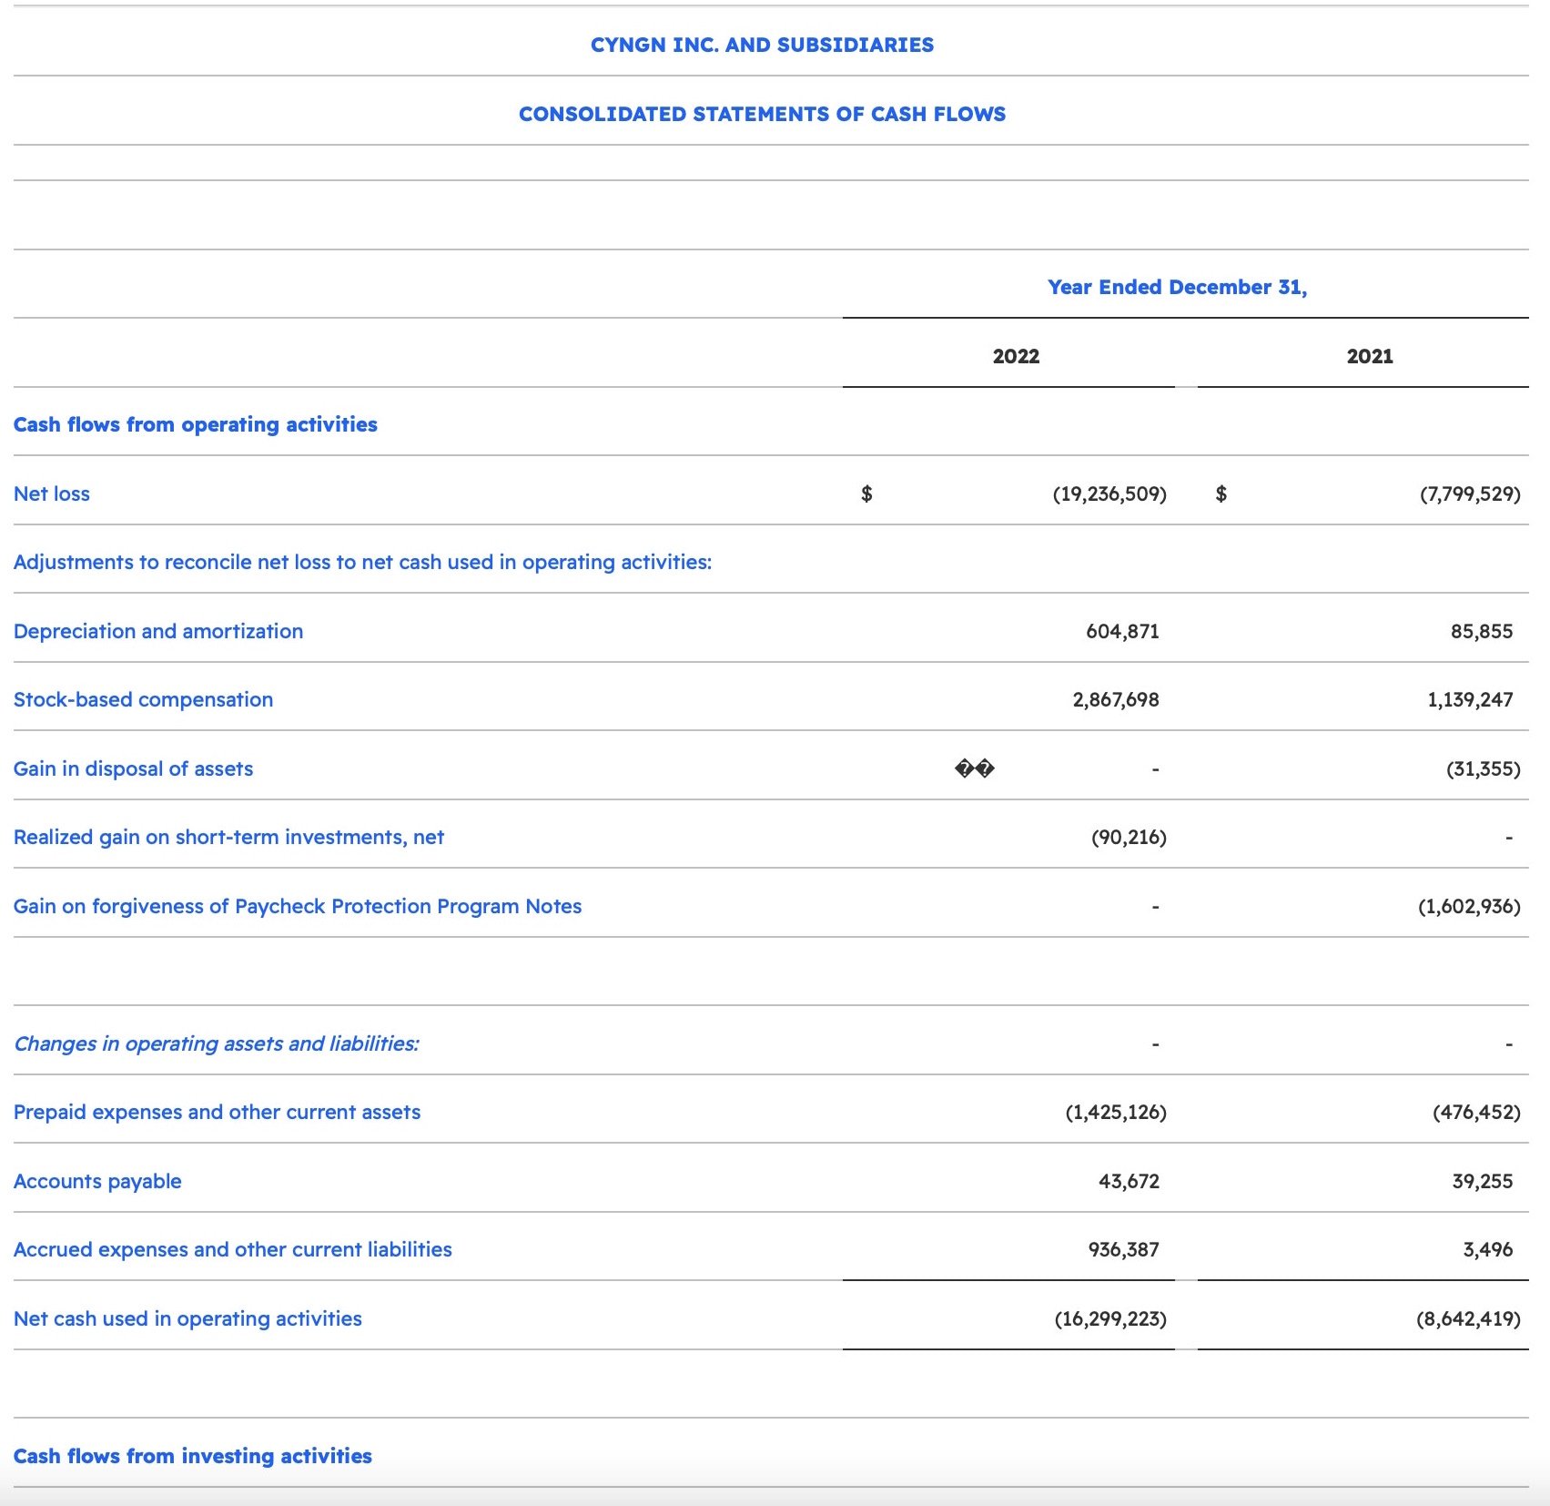
Task: Click the 2021 column header
Action: coord(1370,356)
